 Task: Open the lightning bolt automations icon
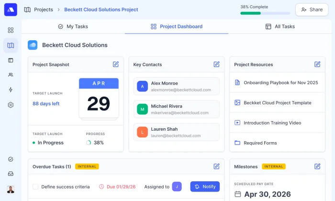[x=11, y=89]
